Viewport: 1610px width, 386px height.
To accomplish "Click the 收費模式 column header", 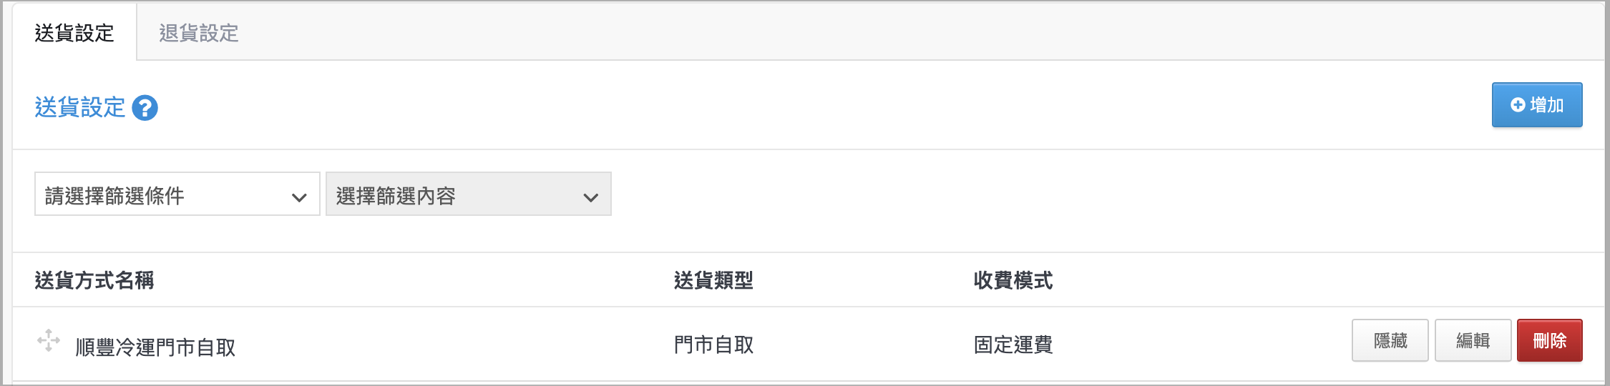I will click(1013, 280).
